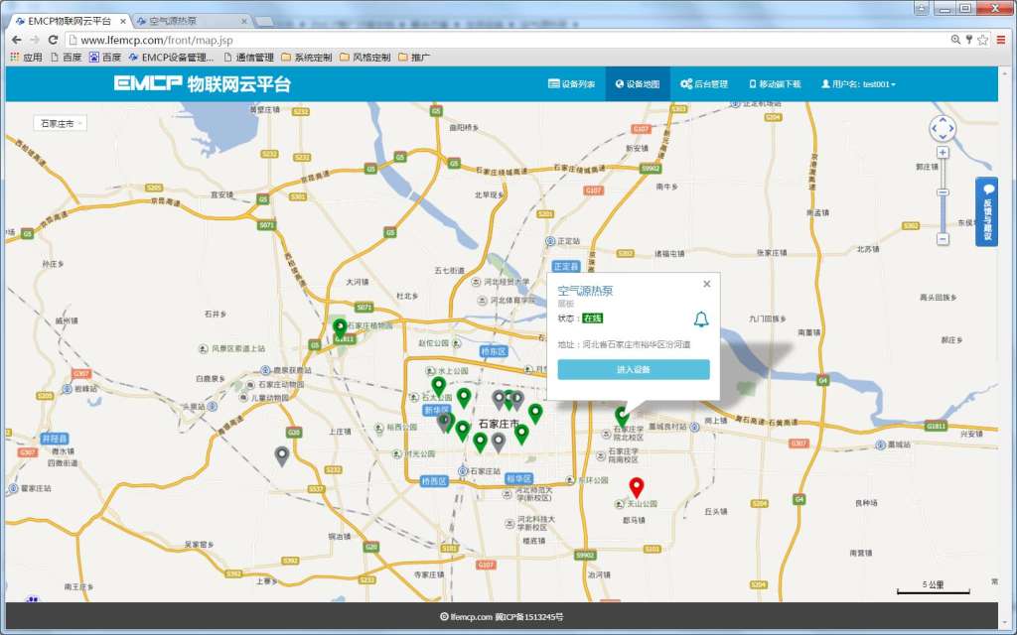Open the 系统定制 bookmark folder
This screenshot has width=1017, height=635.
307,57
